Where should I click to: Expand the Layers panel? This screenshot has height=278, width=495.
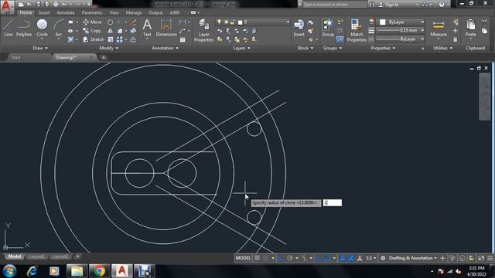pos(241,48)
